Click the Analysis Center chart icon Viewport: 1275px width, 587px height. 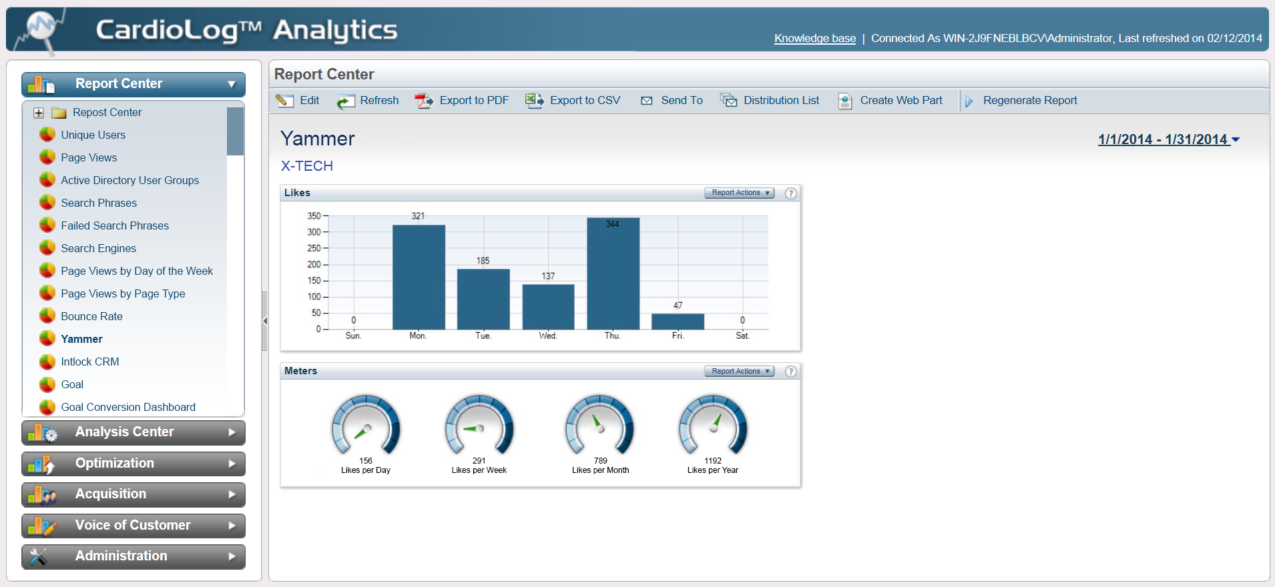tap(43, 433)
